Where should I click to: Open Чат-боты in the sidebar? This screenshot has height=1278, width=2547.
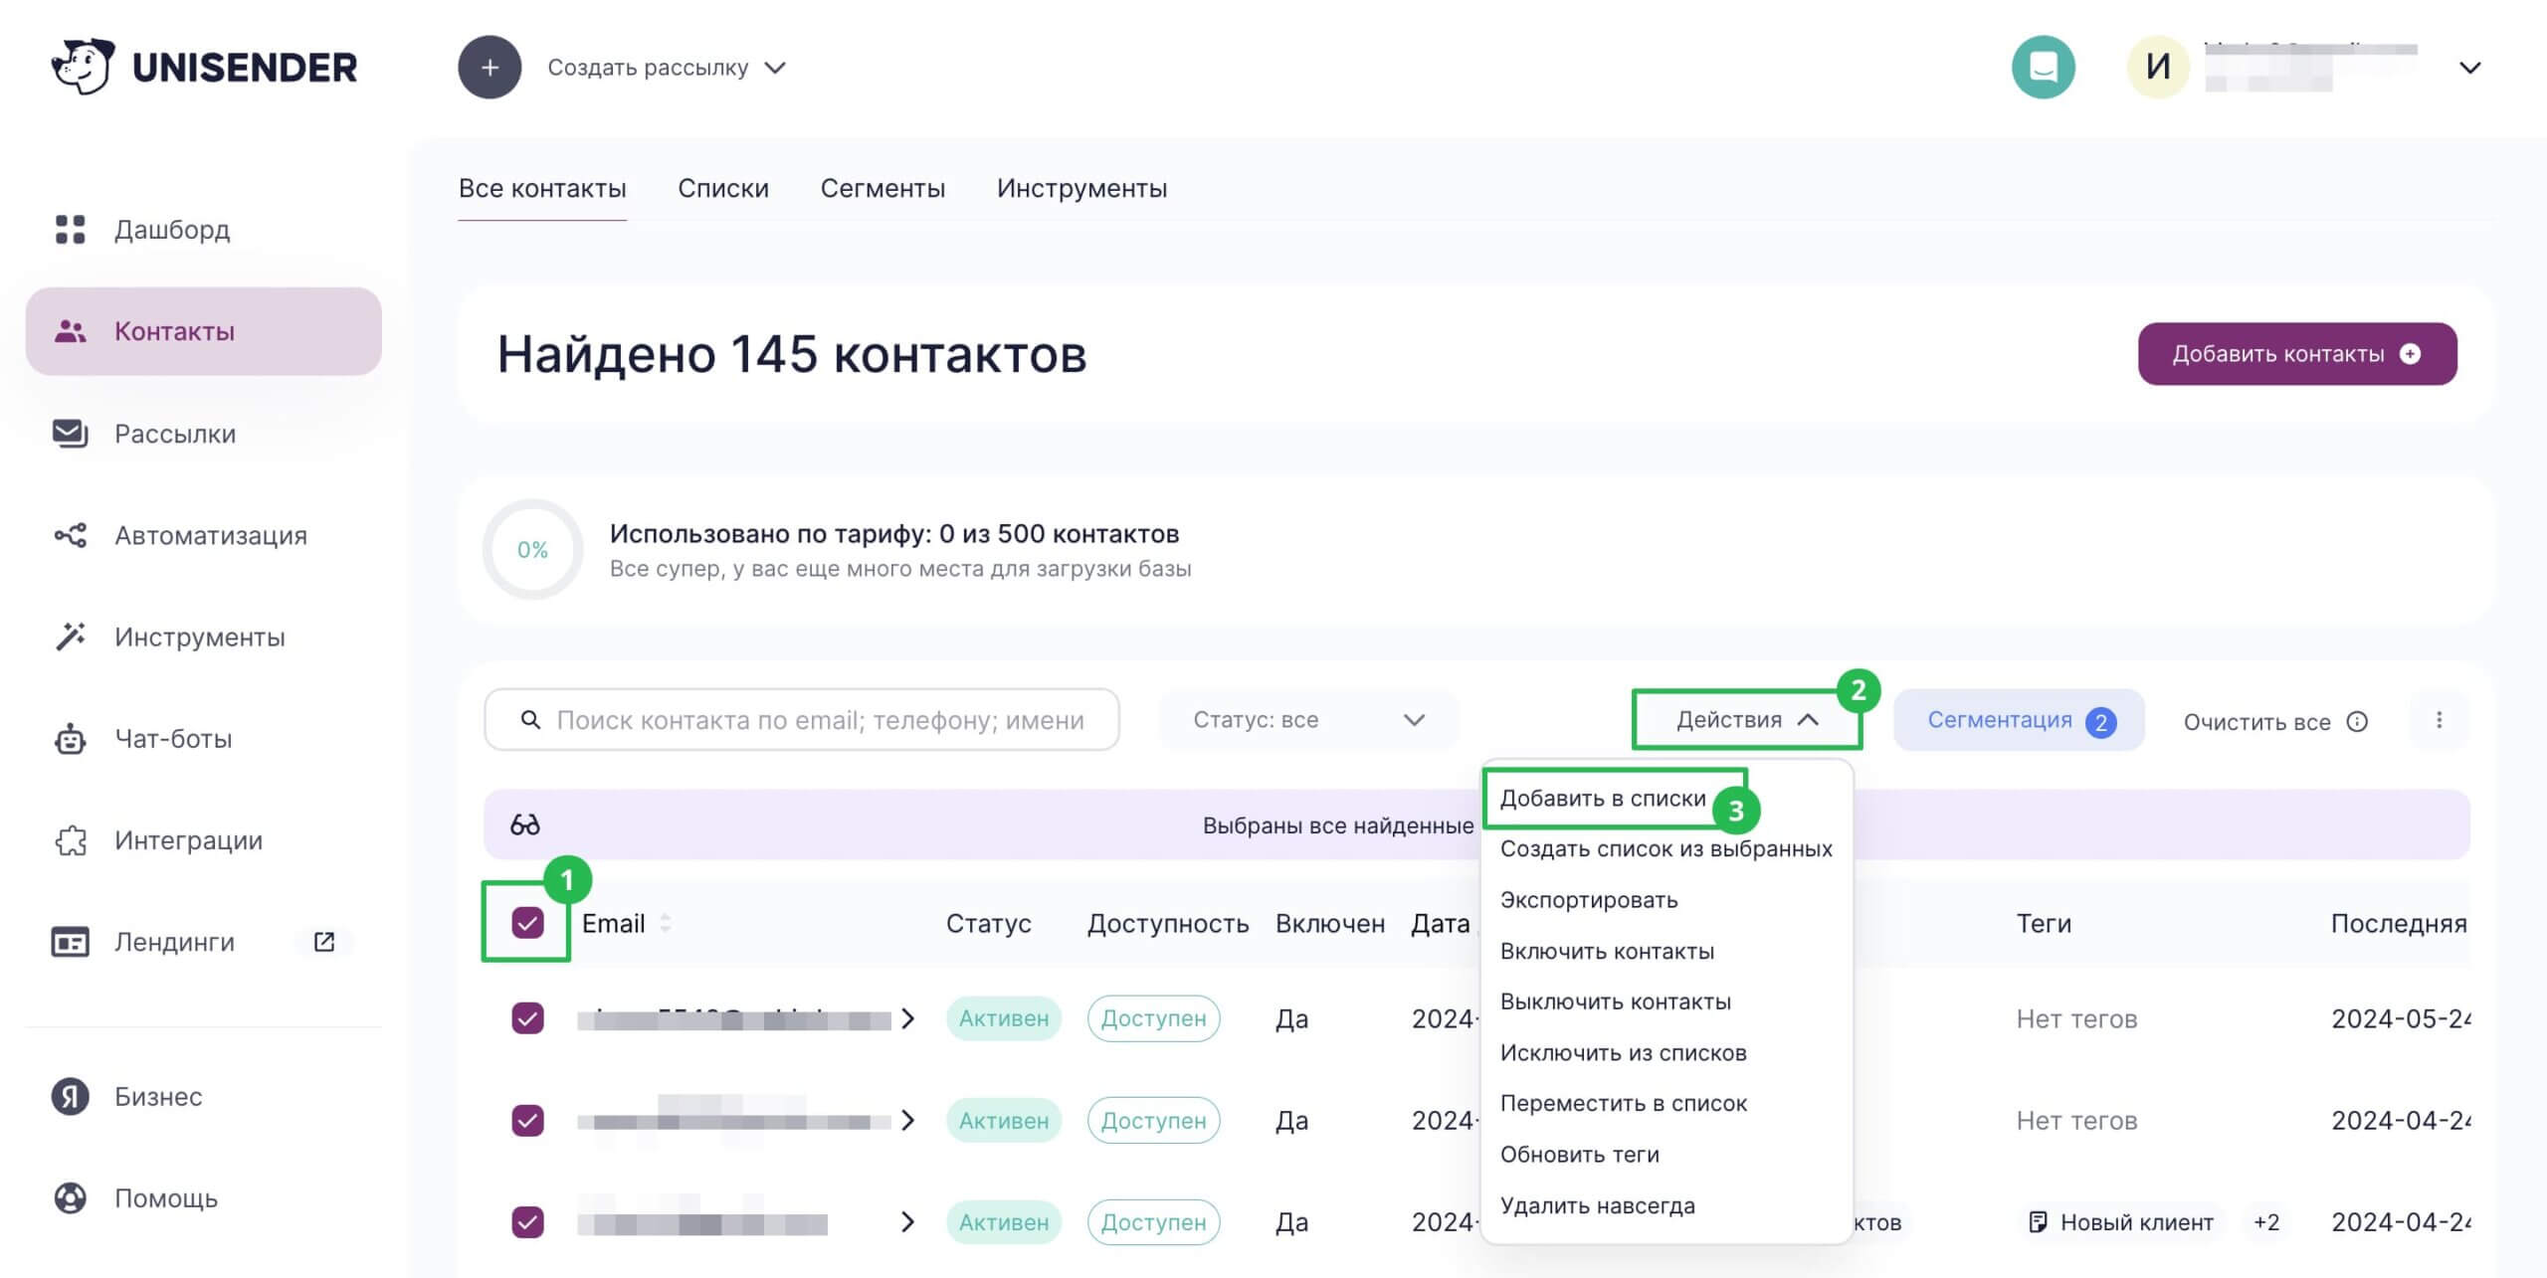172,739
